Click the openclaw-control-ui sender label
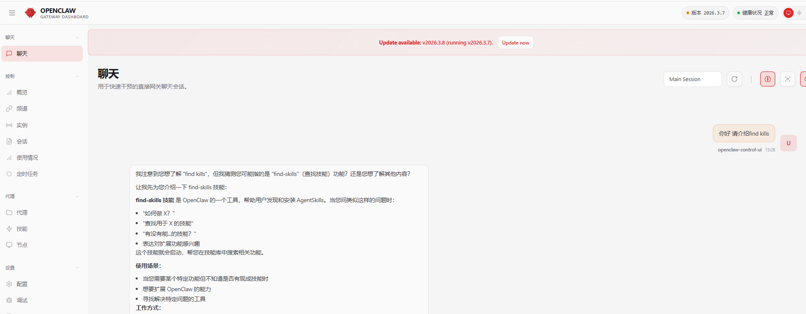Image resolution: width=806 pixels, height=314 pixels. pyautogui.click(x=739, y=150)
